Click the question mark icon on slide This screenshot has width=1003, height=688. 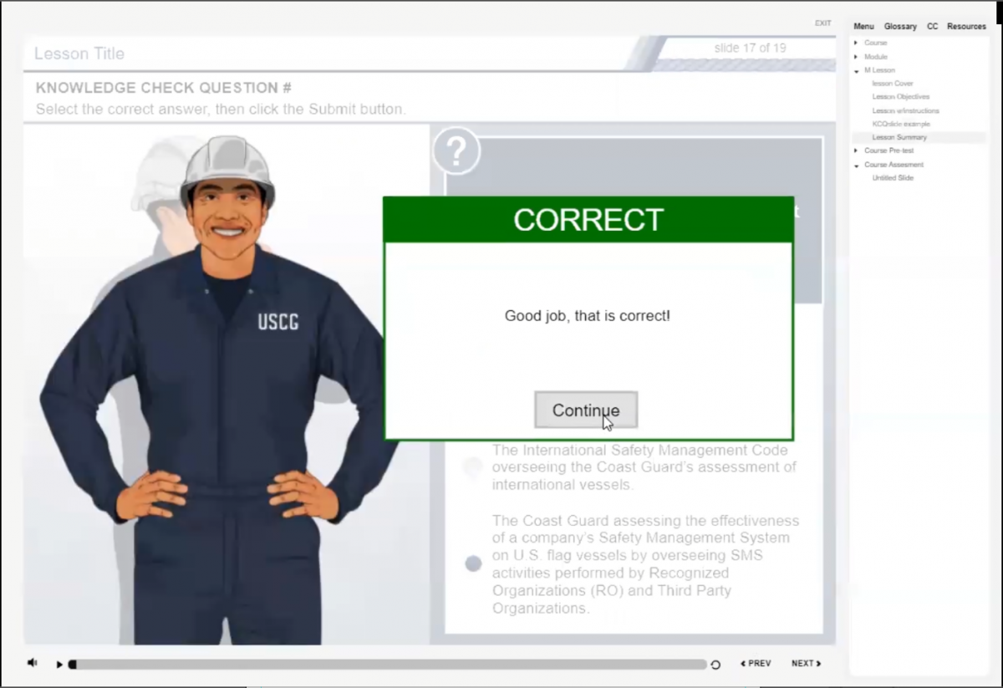pos(456,151)
